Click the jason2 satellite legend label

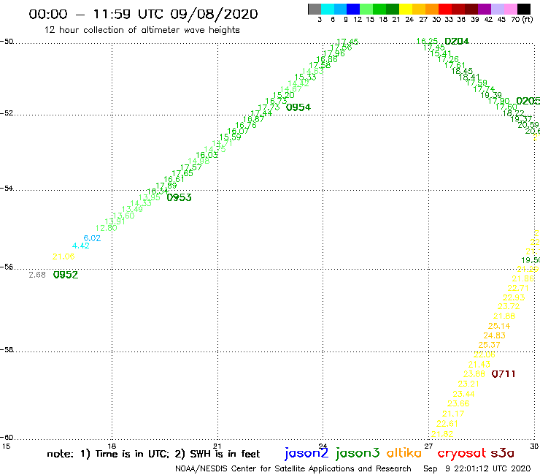click(x=306, y=453)
